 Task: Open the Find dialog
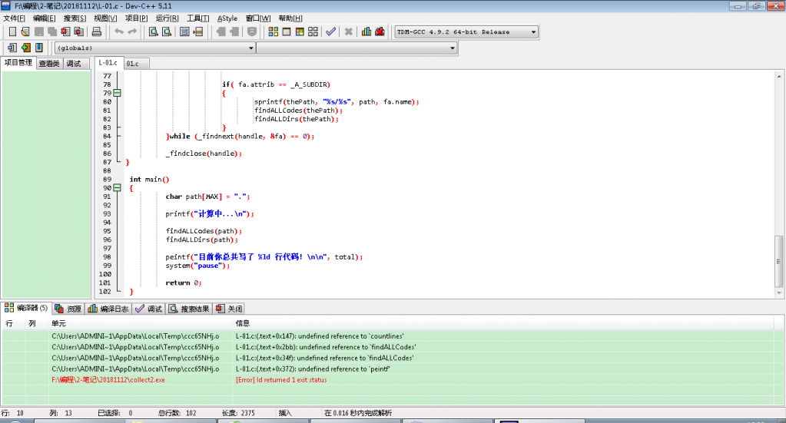(x=154, y=31)
